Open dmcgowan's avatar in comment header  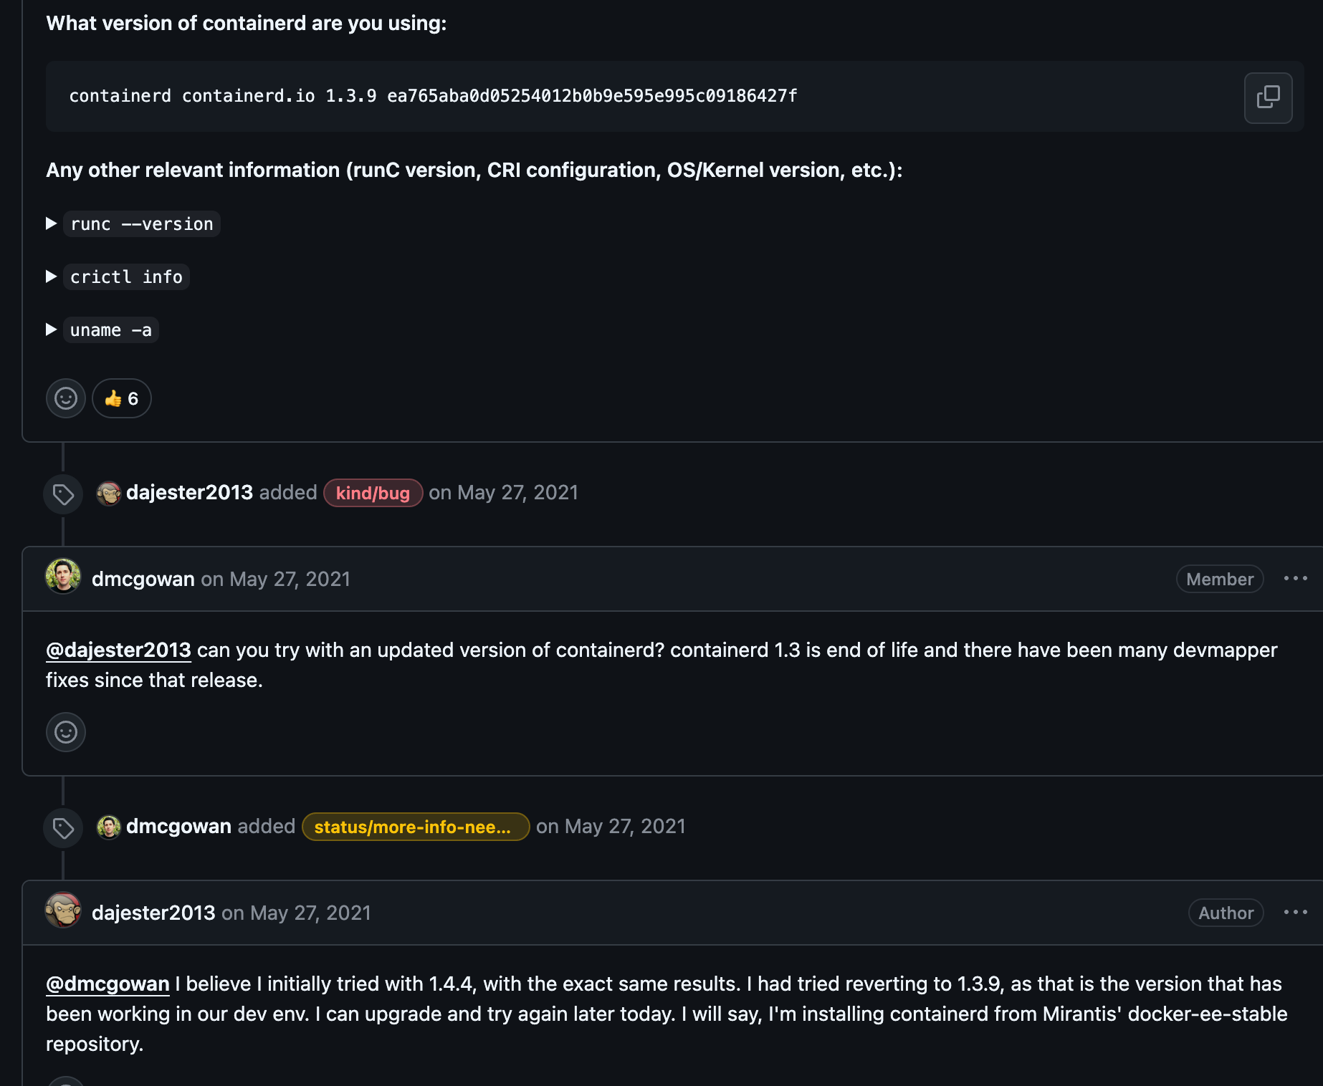pyautogui.click(x=63, y=577)
